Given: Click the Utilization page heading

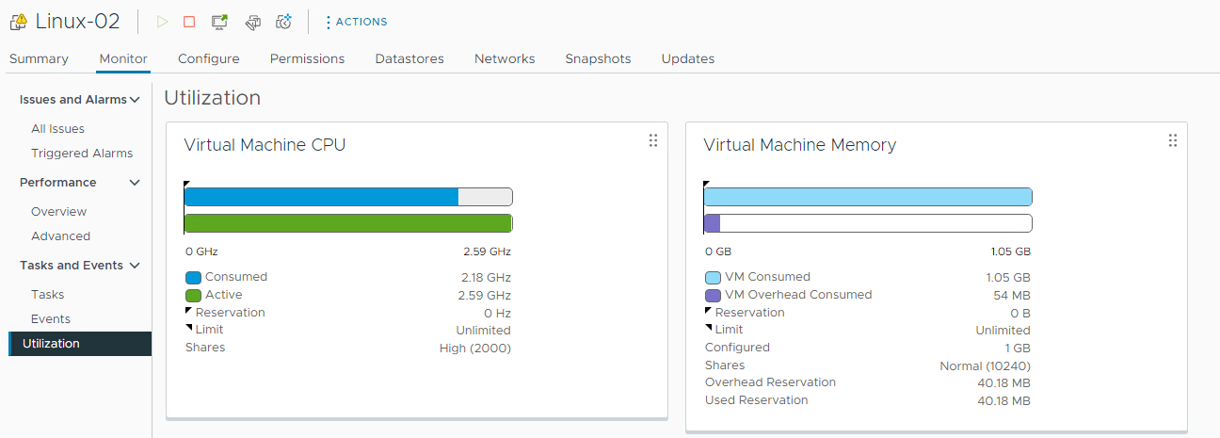Looking at the screenshot, I should coord(212,98).
